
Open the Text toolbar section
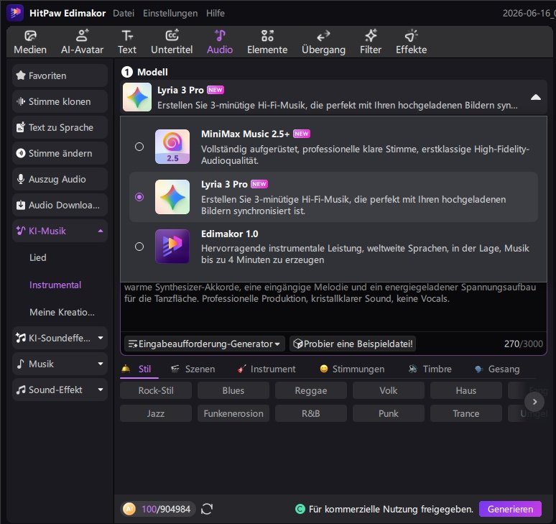(127, 42)
